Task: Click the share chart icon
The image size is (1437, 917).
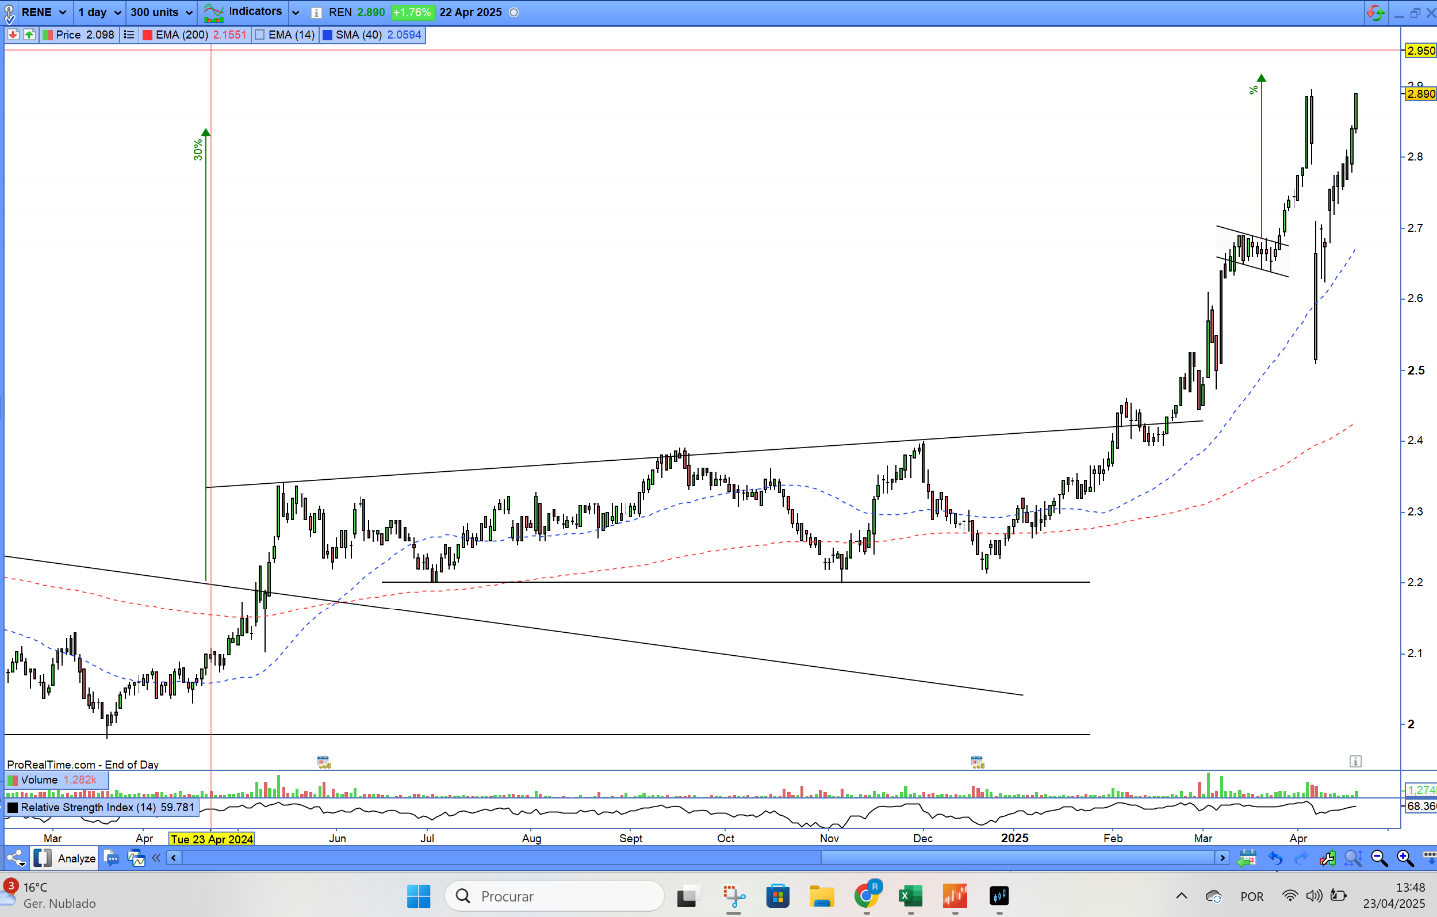Action: pyautogui.click(x=16, y=858)
